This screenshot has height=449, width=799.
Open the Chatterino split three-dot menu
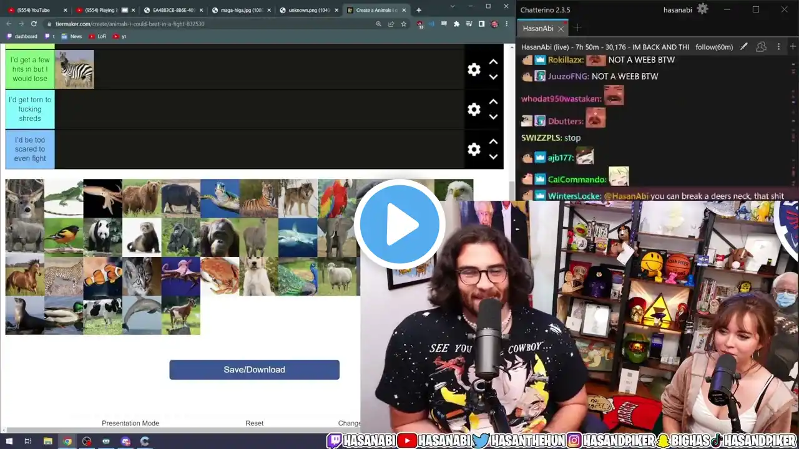(x=778, y=47)
